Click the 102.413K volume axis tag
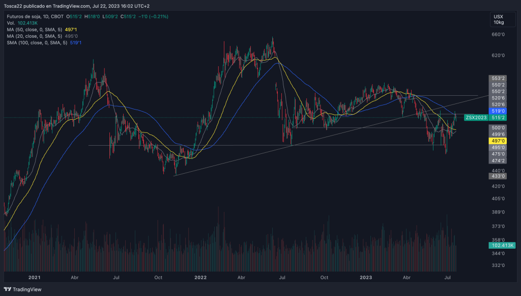521x296 pixels. tap(498, 246)
